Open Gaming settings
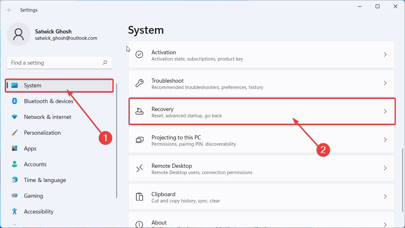 (x=59, y=196)
